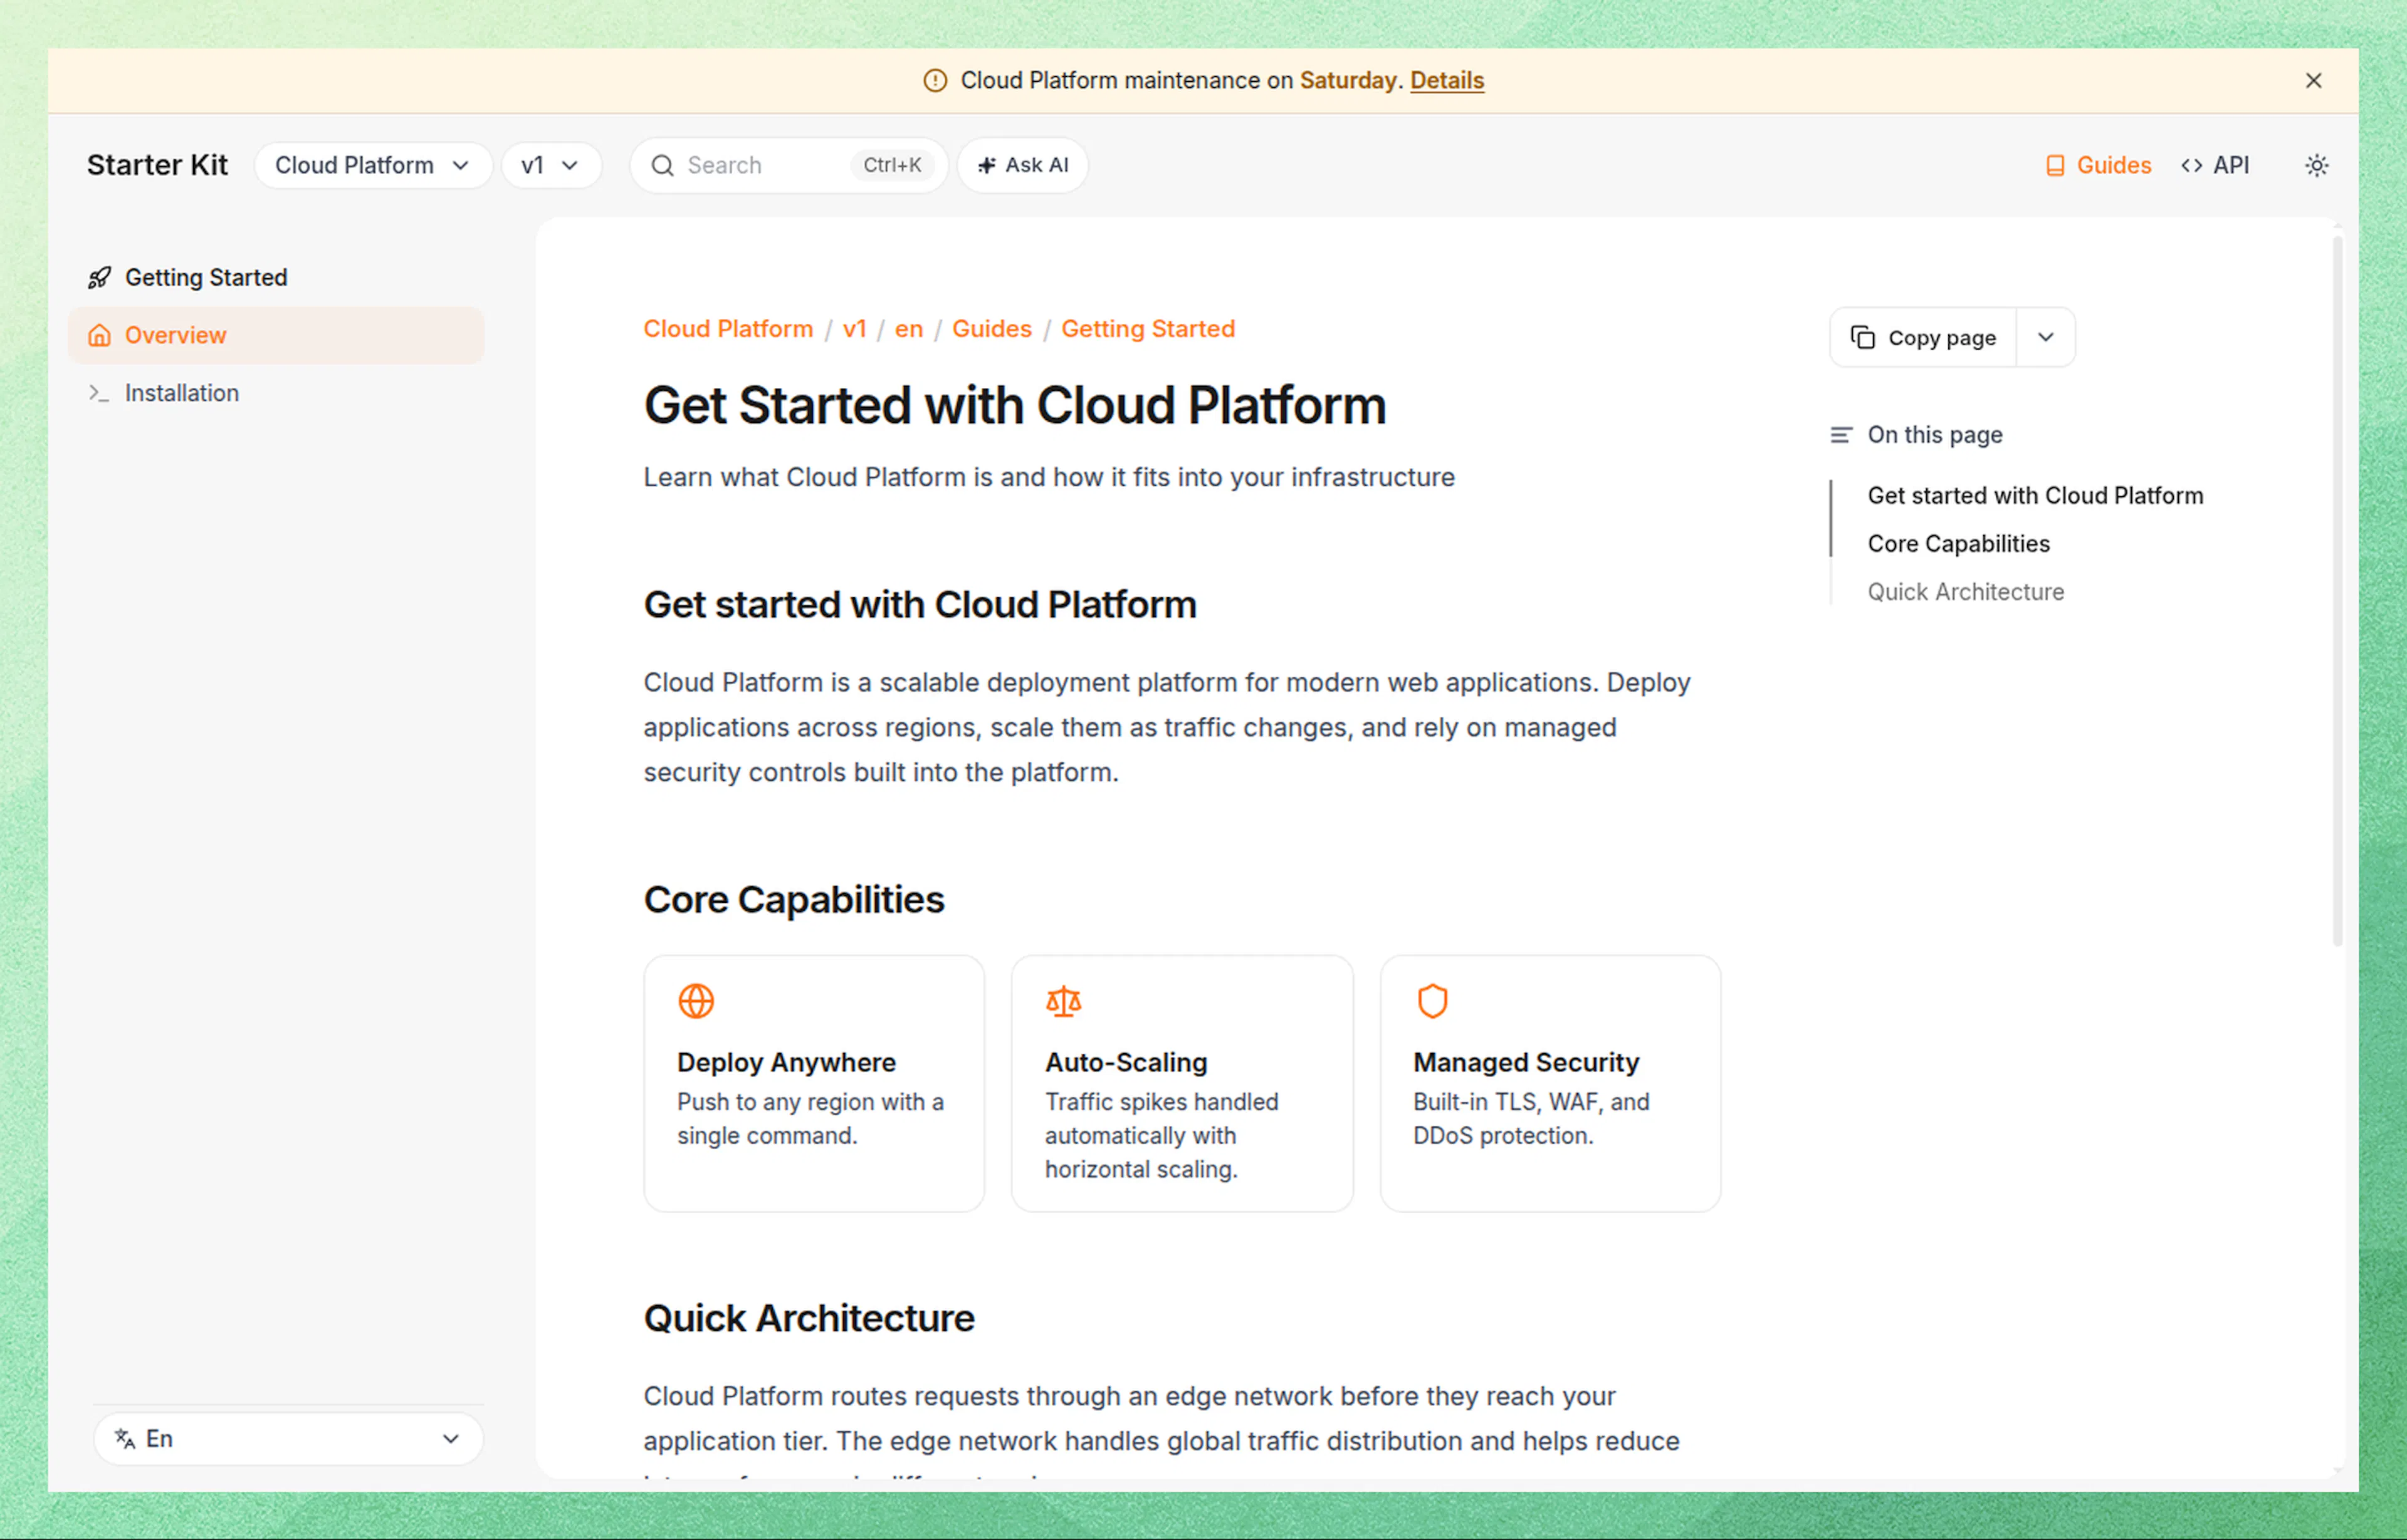The image size is (2407, 1540).
Task: Open the Deploy Anywhere card
Action: click(x=814, y=1083)
